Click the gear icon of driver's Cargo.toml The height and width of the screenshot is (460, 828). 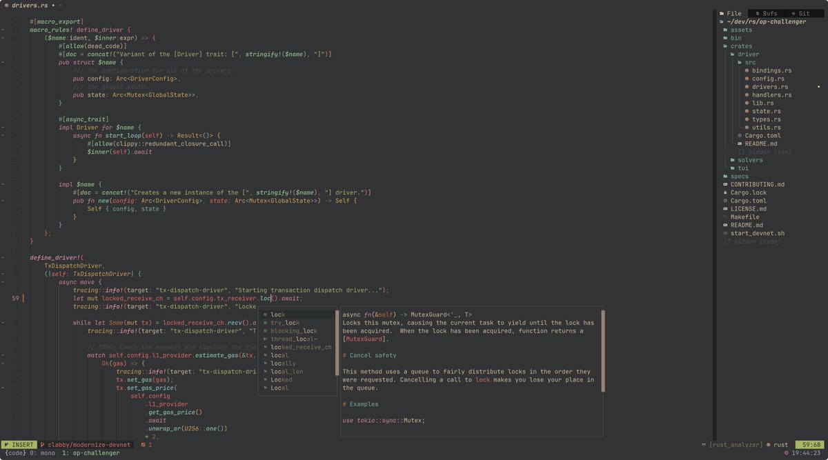coord(740,136)
